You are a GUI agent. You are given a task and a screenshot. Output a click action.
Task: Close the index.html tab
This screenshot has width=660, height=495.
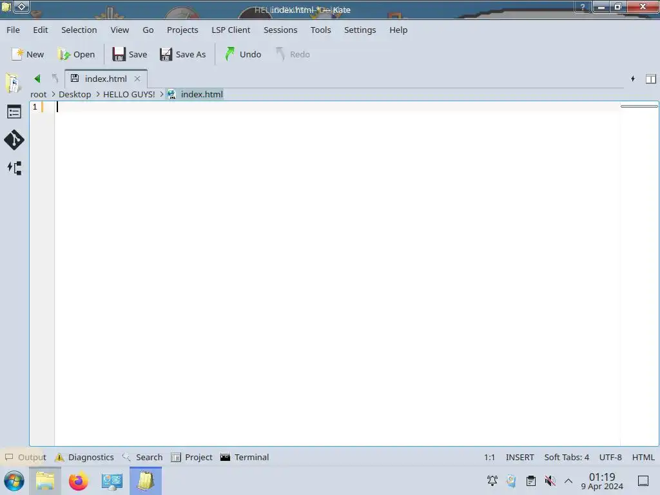pyautogui.click(x=137, y=79)
